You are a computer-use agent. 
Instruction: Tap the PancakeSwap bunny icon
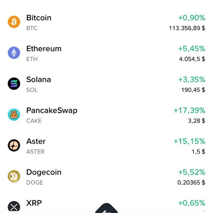pos(14,115)
